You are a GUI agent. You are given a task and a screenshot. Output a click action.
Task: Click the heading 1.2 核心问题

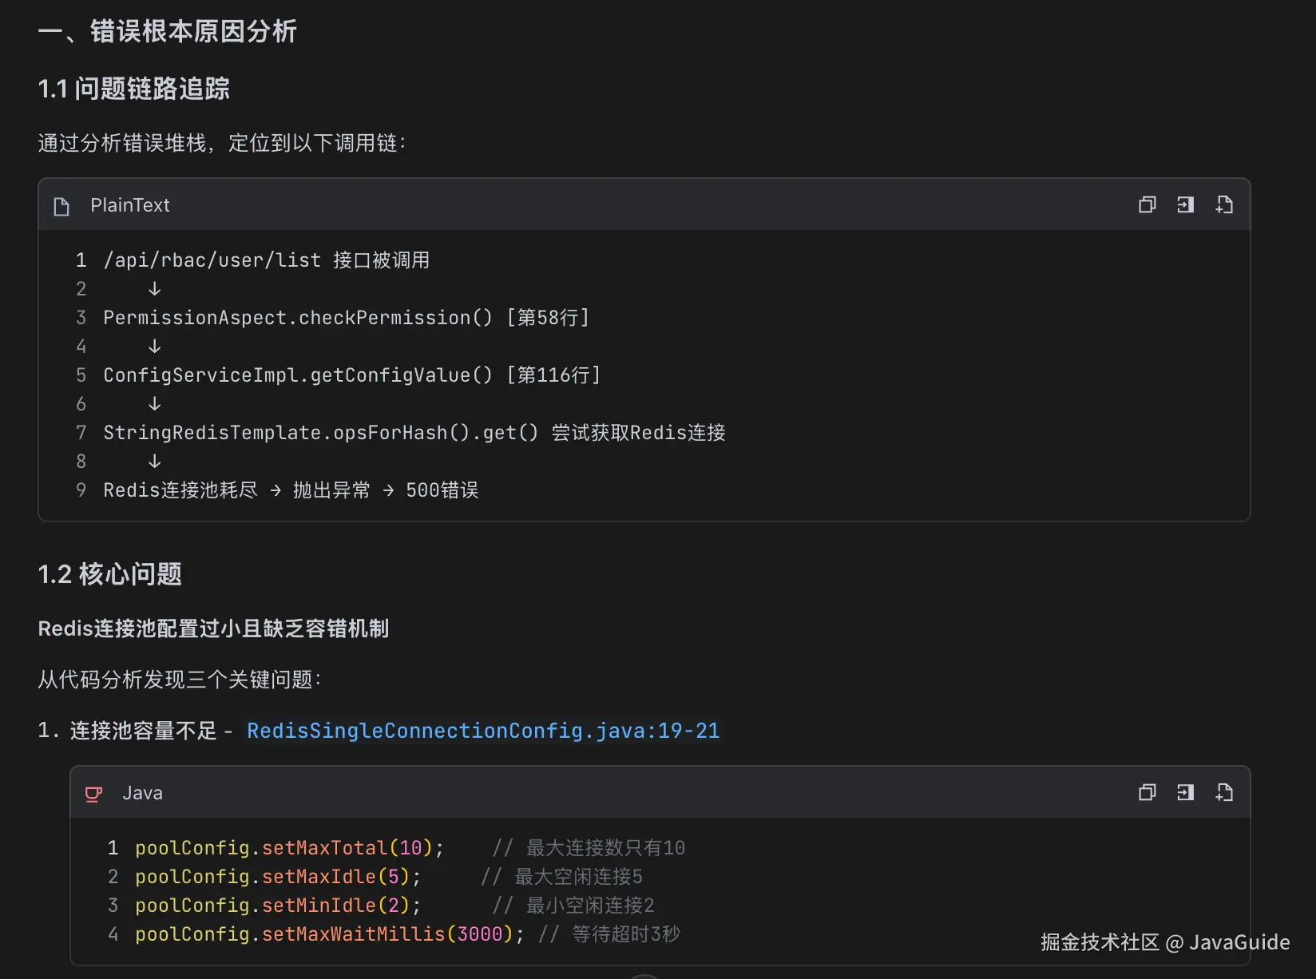click(x=110, y=574)
